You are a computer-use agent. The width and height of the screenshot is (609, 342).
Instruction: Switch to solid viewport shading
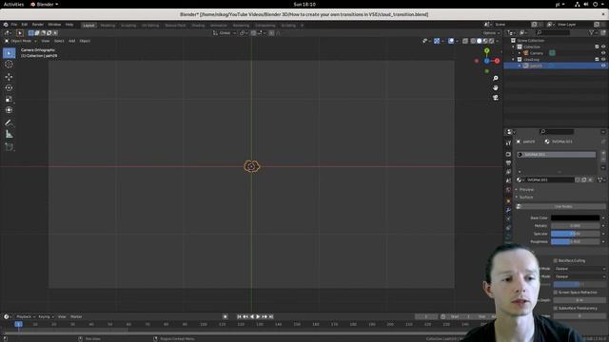click(x=480, y=41)
